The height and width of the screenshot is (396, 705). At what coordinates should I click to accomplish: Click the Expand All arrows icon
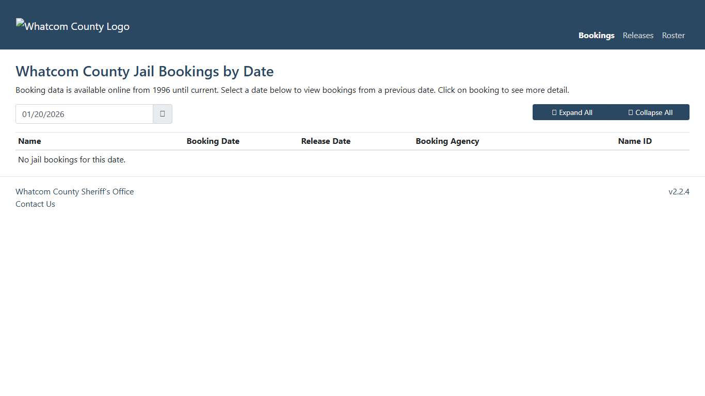(x=554, y=112)
